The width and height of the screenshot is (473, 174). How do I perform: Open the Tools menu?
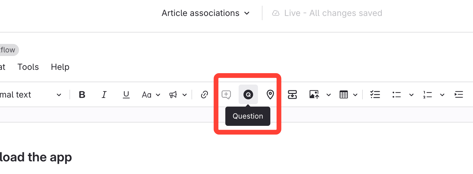pyautogui.click(x=28, y=67)
